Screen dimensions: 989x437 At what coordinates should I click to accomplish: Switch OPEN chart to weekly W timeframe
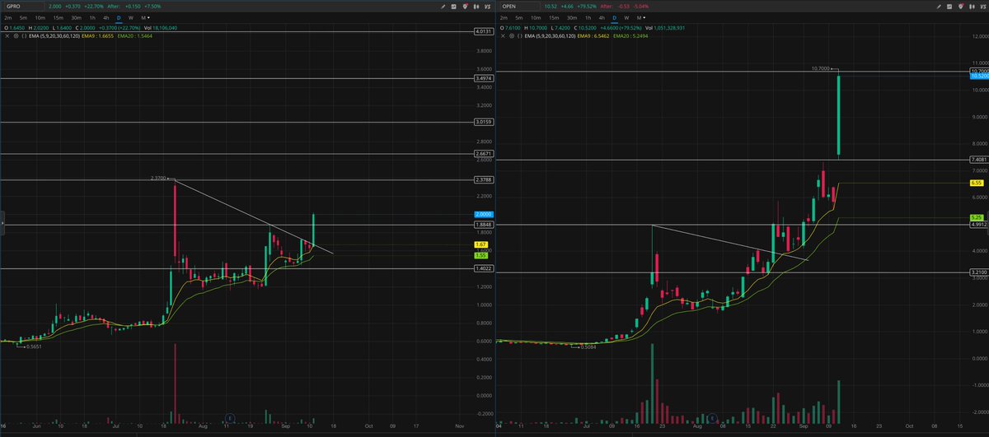pos(626,17)
